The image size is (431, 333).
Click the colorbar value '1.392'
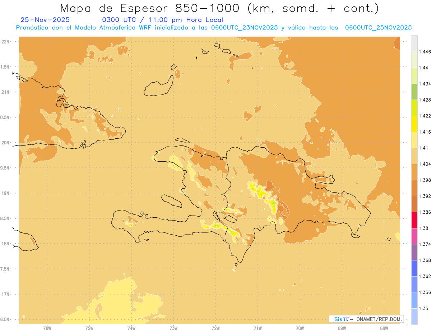426,196
